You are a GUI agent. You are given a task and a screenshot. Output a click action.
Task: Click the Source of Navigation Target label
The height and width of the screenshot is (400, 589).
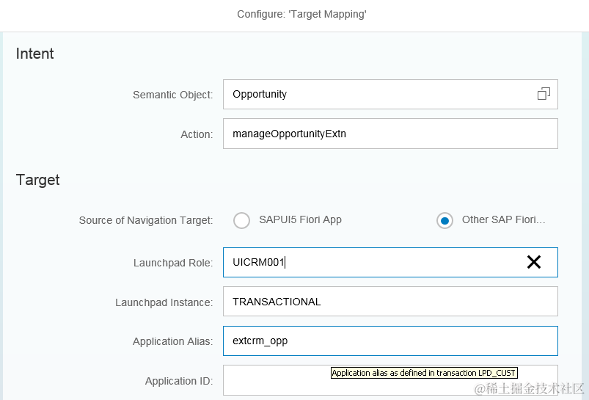click(x=146, y=220)
